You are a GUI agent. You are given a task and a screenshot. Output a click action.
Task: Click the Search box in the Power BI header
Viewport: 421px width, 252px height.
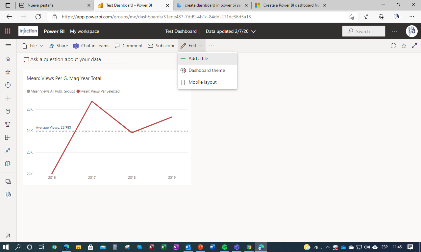point(364,31)
